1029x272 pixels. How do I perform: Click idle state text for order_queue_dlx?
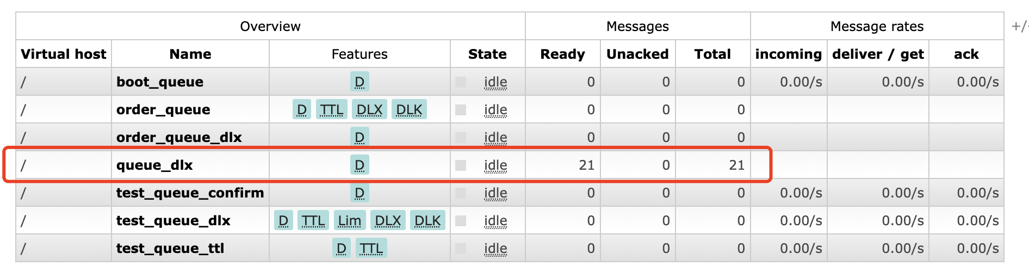[495, 138]
